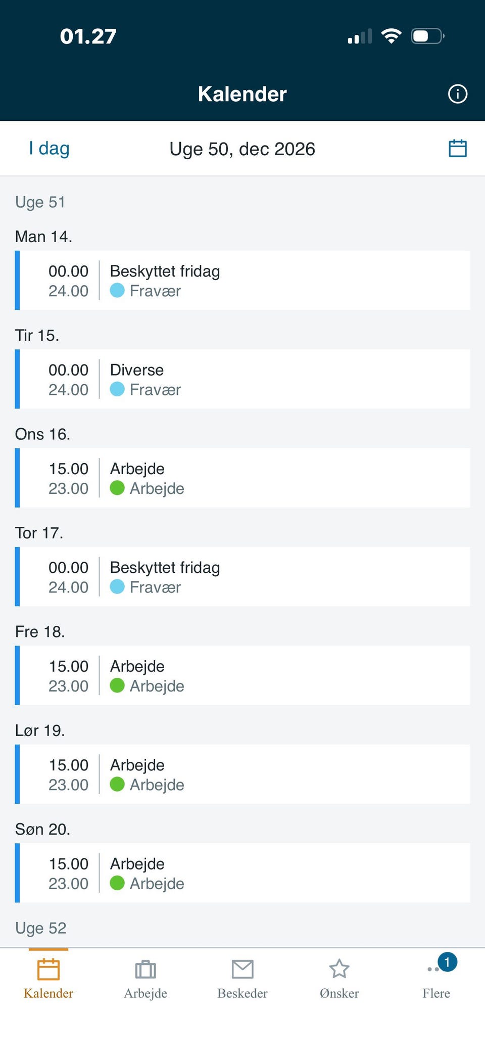The image size is (485, 1052).
Task: Select the Uge 50, dec 2026 title
Action: click(243, 149)
